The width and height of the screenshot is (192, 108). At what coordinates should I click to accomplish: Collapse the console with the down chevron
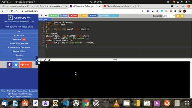pos(41,60)
